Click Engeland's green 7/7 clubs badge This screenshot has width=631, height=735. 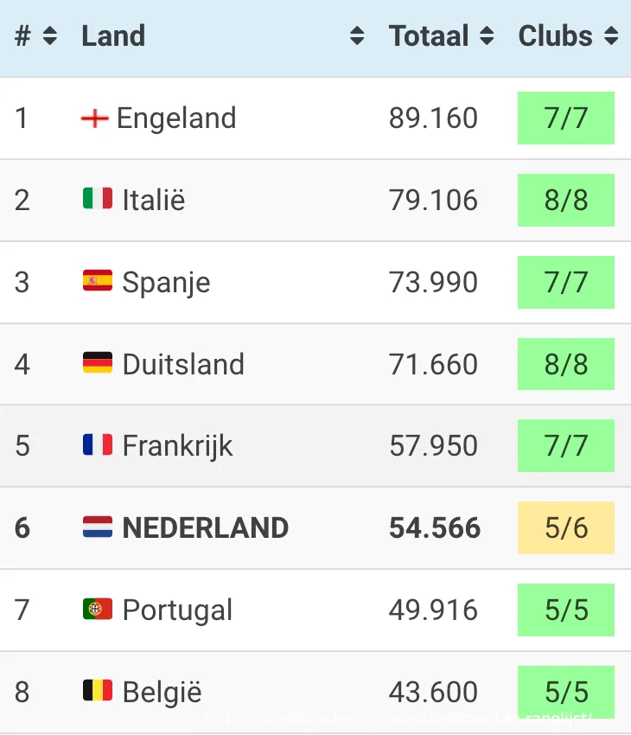[566, 118]
